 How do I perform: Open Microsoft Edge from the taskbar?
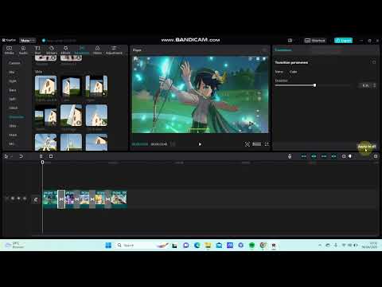197,246
